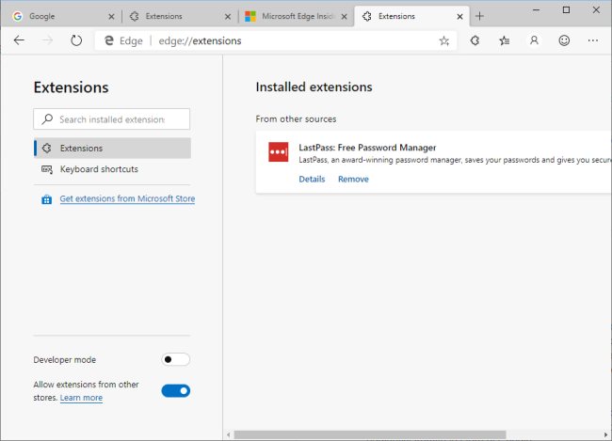Open a new tab with plus button
This screenshot has height=441, width=612.
(479, 16)
